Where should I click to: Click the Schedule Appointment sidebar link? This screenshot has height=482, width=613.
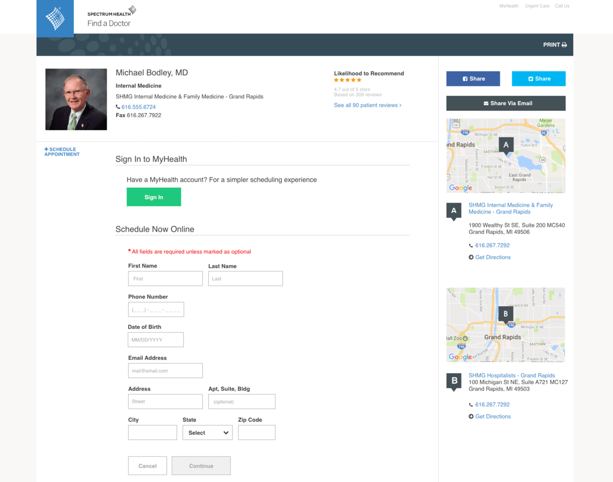62,151
